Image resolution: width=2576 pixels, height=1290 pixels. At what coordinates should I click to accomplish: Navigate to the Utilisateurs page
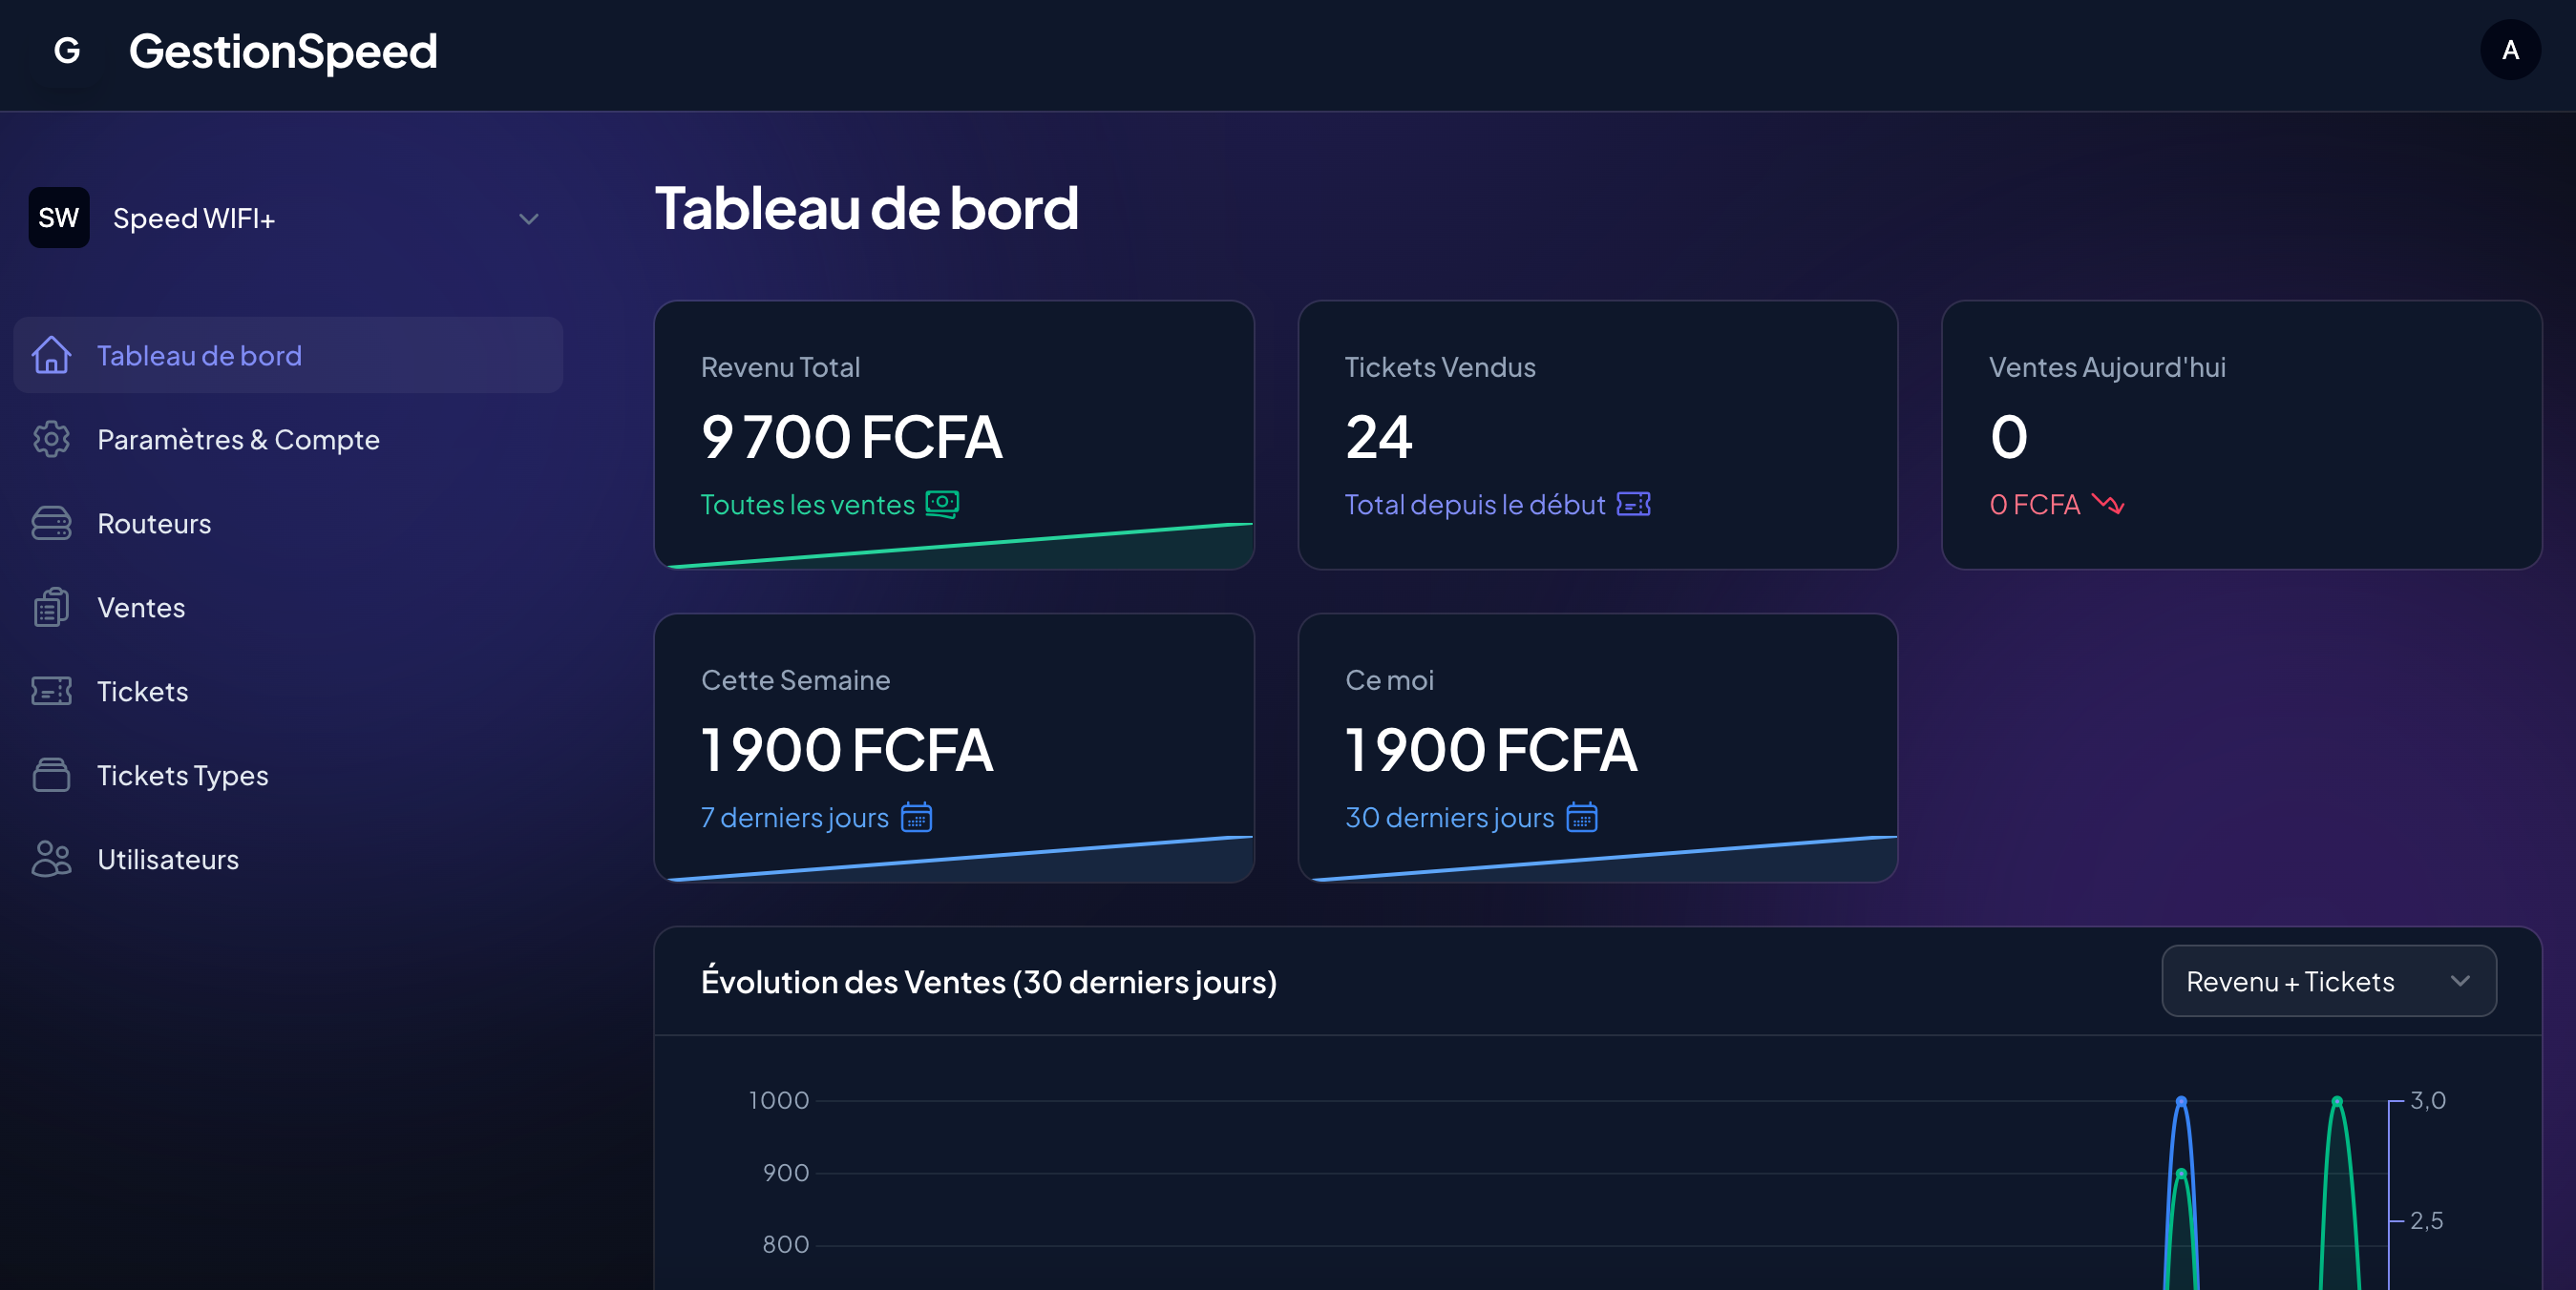167,859
